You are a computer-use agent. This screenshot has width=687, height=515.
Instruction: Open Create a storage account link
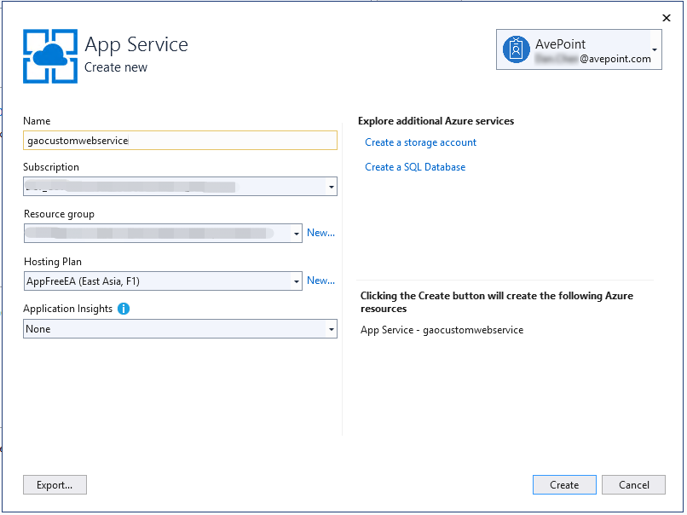420,142
